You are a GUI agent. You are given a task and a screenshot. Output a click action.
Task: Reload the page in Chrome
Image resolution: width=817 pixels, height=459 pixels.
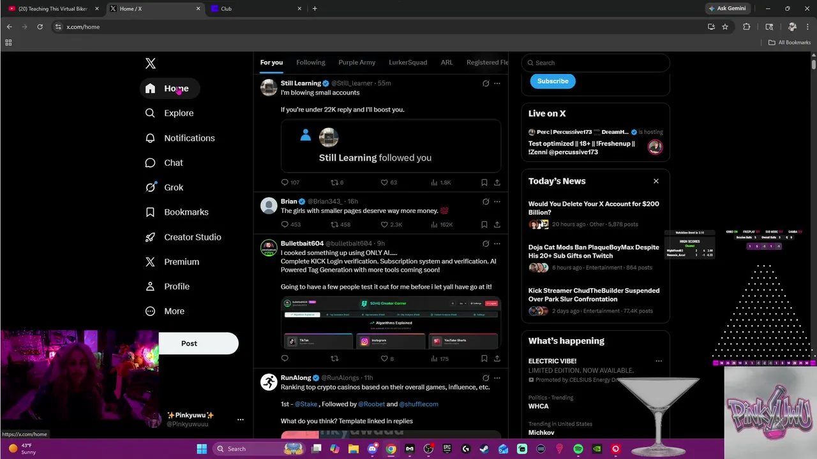(40, 27)
